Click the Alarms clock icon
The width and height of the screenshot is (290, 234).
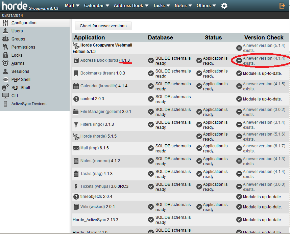pos(5,63)
